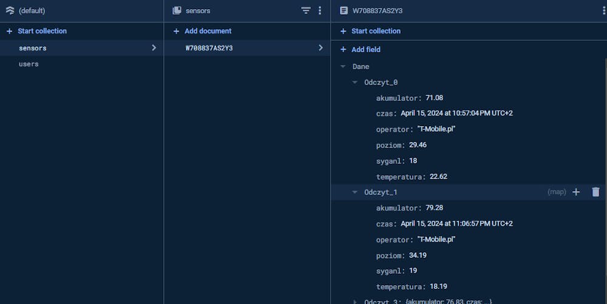Click the (map) type label on Odczyt_1
Screen dimensions: 607x304
coord(557,192)
